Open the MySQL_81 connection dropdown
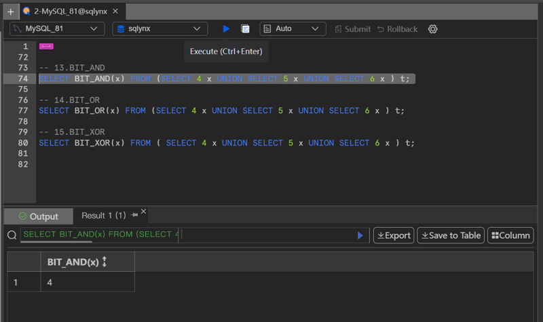Viewport: 543px width, 322px height. (x=57, y=28)
